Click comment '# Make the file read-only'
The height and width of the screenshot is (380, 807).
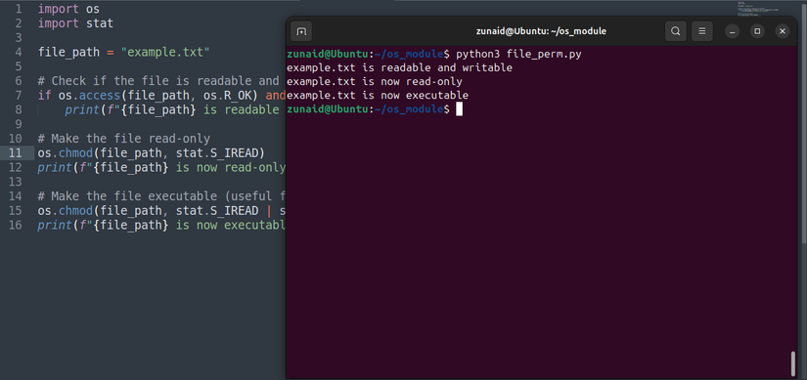click(x=123, y=139)
